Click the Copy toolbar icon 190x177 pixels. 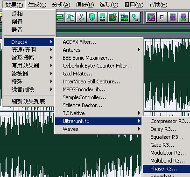coord(70,17)
